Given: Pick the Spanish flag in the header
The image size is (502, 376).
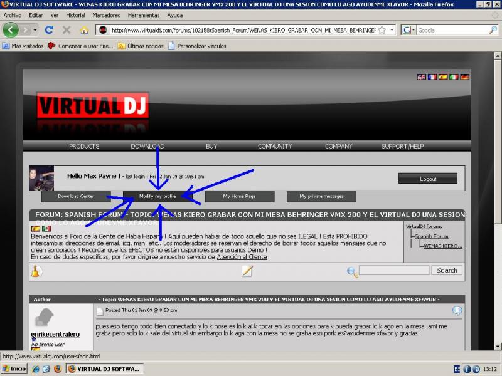Looking at the screenshot, I should click(x=443, y=76).
